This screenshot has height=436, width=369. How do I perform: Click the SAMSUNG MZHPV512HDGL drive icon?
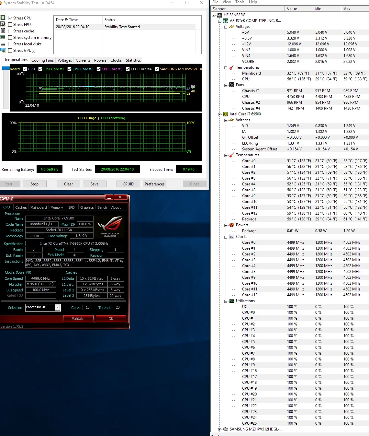pos(226,429)
